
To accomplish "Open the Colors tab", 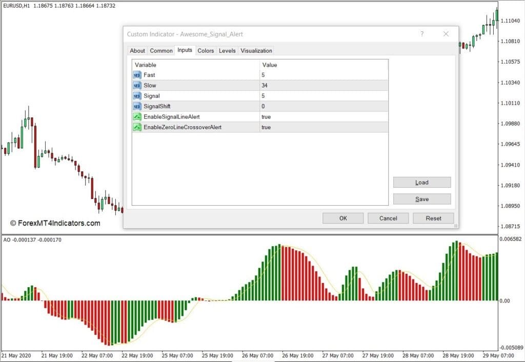I will click(x=206, y=51).
